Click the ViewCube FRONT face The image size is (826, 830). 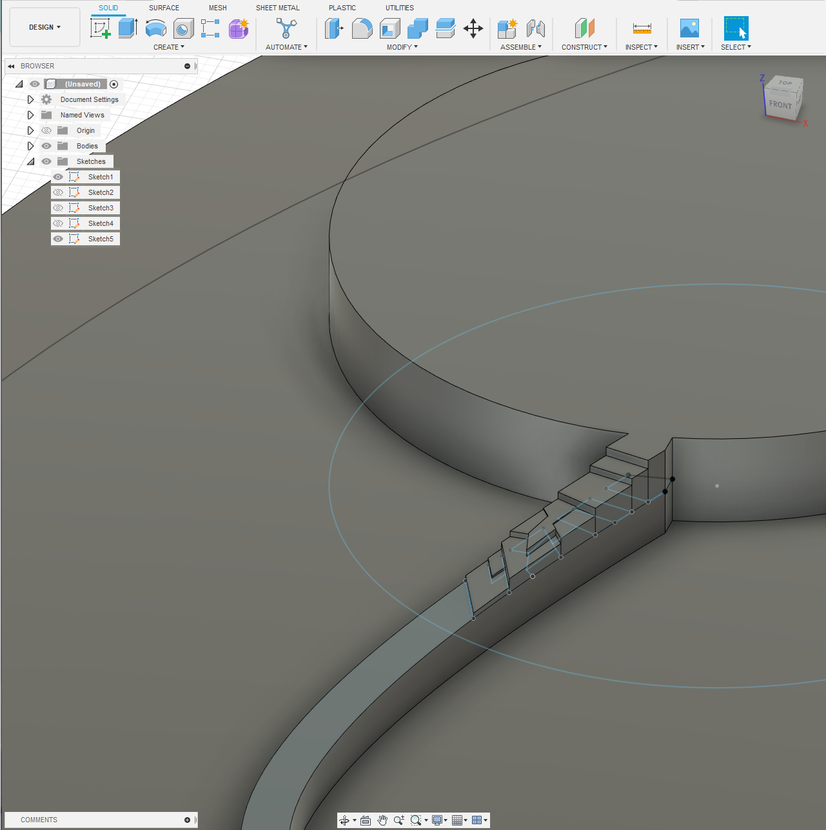tap(780, 105)
